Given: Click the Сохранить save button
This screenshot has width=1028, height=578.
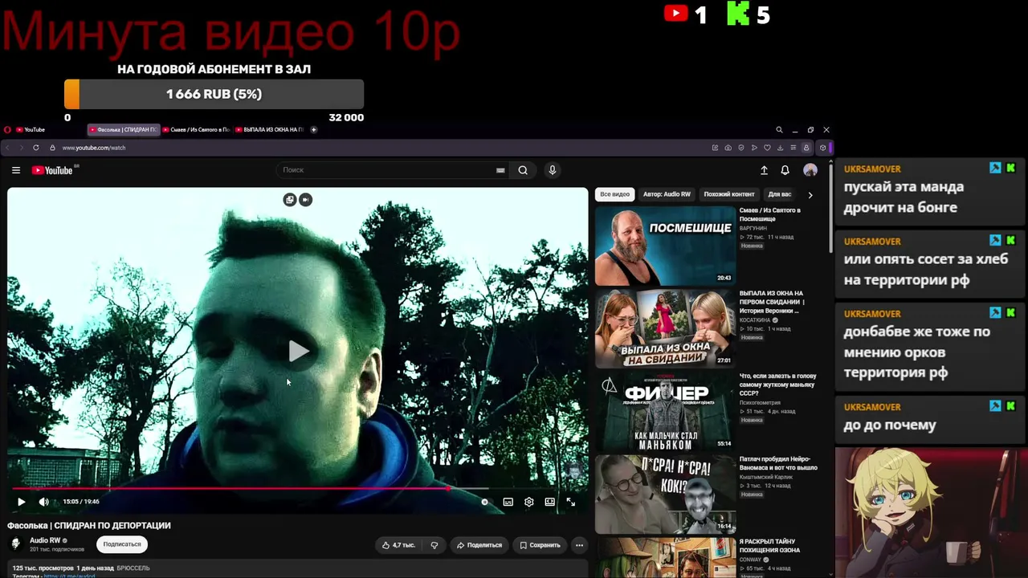Looking at the screenshot, I should click(540, 545).
